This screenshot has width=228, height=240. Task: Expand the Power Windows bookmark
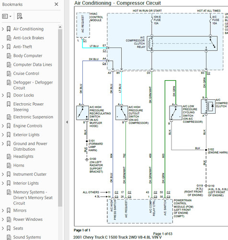(x=3, y=219)
